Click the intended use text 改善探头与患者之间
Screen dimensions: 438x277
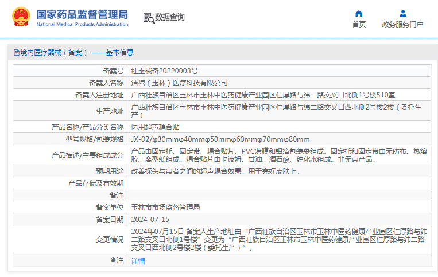(215, 171)
